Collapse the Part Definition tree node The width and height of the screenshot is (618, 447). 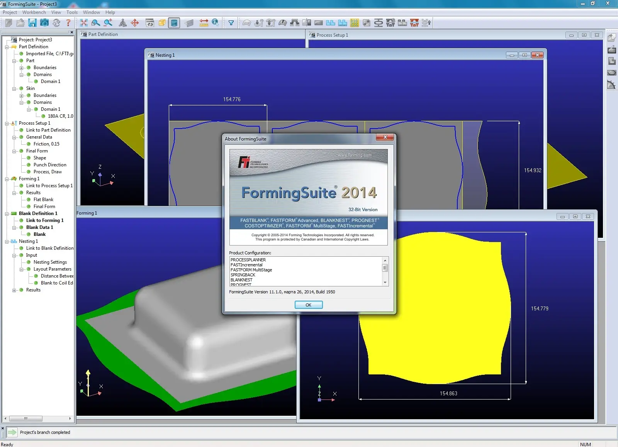pyautogui.click(x=7, y=47)
